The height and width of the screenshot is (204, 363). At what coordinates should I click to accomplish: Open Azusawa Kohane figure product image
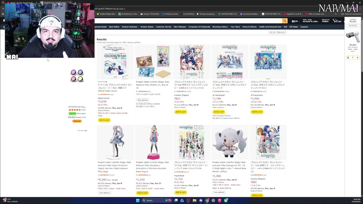tap(153, 142)
